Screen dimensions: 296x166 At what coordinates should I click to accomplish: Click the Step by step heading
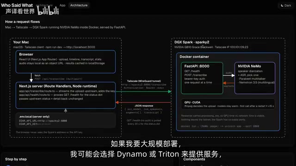(16, 159)
